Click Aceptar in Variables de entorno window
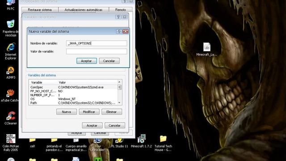The width and height of the screenshot is (286, 161). coord(92,125)
